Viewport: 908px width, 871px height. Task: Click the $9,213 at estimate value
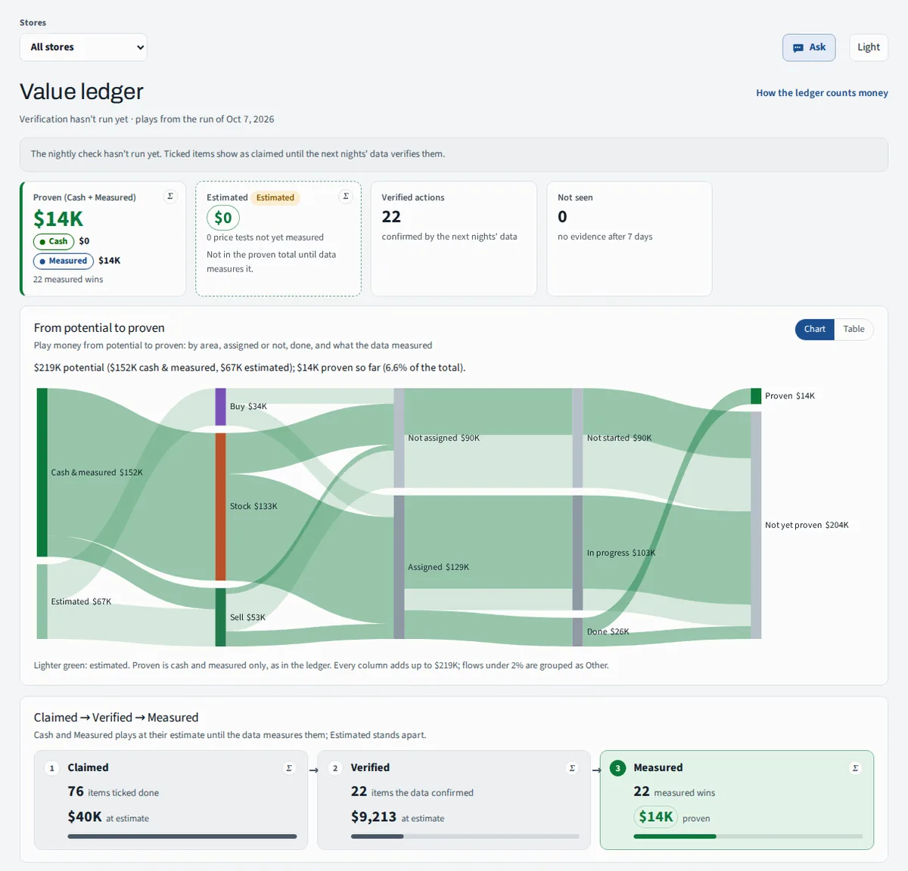(374, 817)
